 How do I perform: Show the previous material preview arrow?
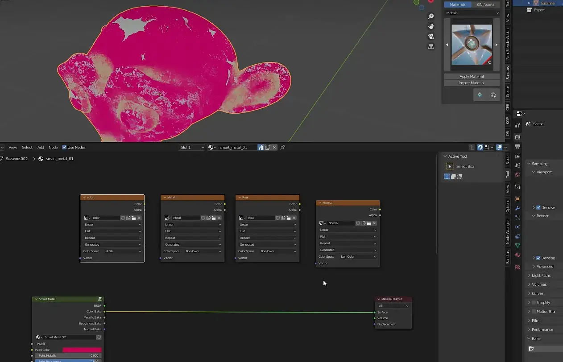(x=447, y=45)
